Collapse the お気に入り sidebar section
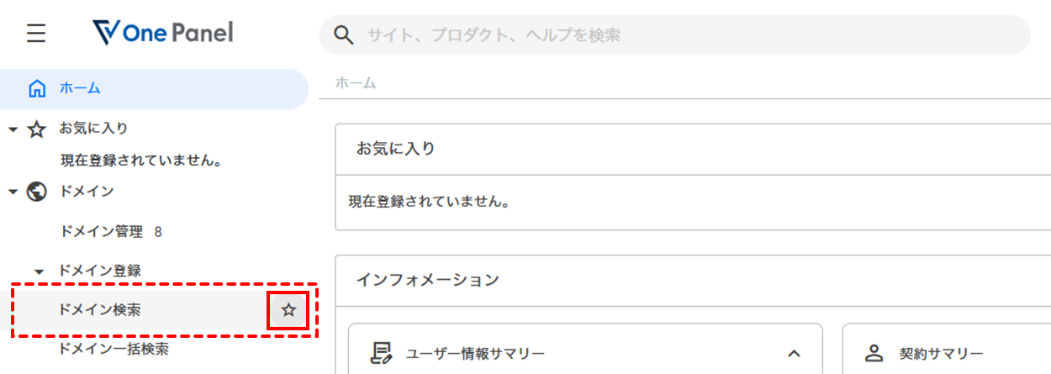1051x374 pixels. pos(13,129)
